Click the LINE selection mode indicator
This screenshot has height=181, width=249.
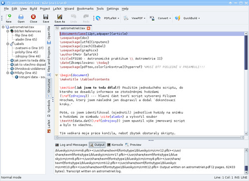(x=244, y=178)
